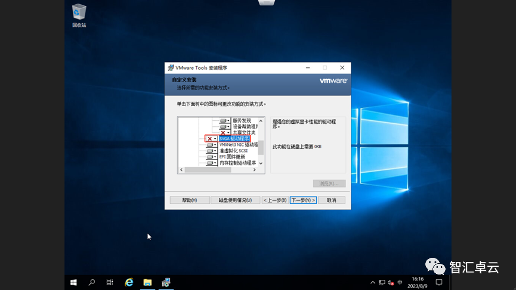The image size is (516, 290).
Task: Click the feature tree scroll-up arrow
Action: click(x=261, y=121)
